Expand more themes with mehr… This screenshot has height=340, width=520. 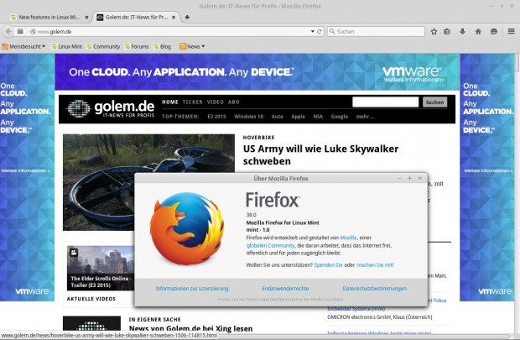click(365, 117)
